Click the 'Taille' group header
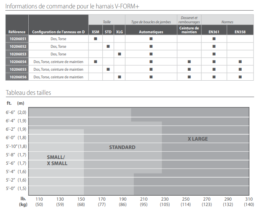 point(107,22)
